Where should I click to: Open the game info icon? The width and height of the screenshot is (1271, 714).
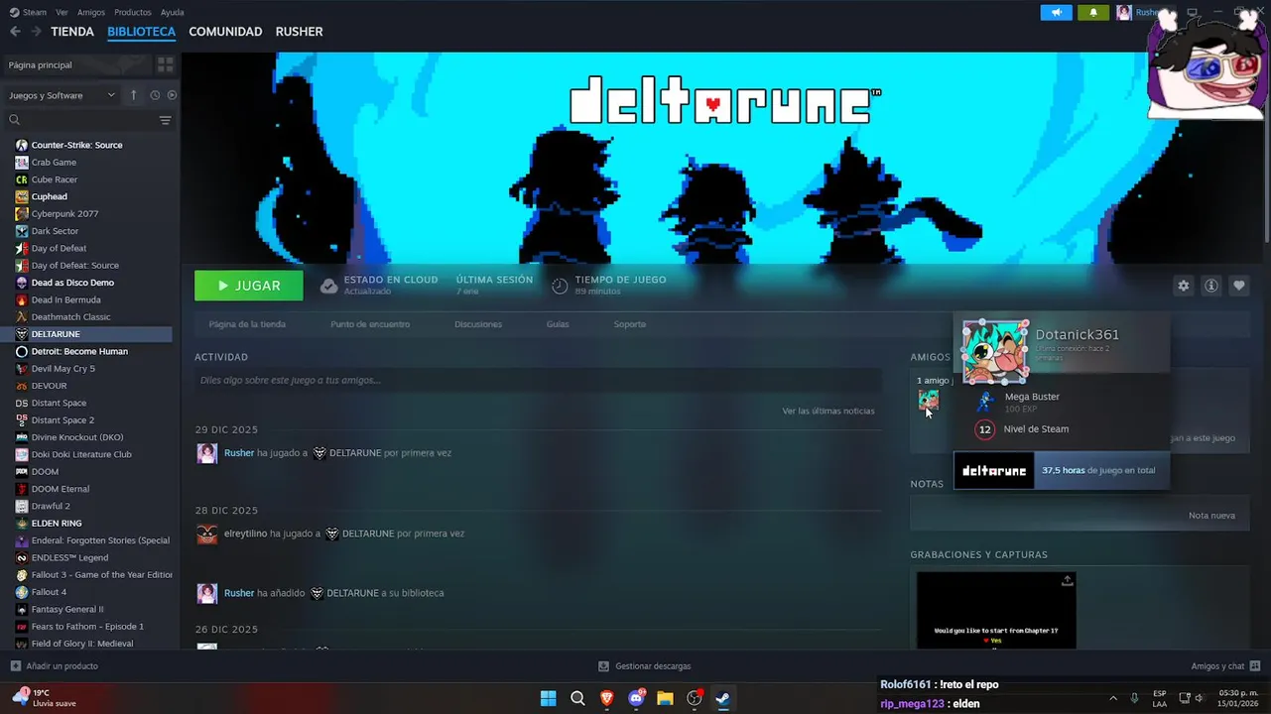point(1211,286)
